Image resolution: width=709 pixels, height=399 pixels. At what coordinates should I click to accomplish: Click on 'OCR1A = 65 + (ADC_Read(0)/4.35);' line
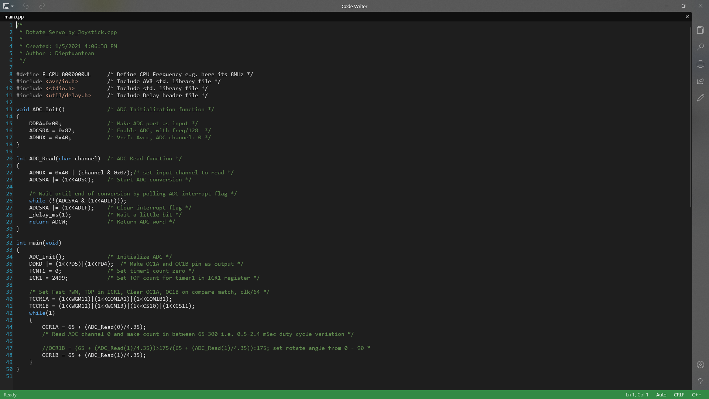tap(94, 327)
